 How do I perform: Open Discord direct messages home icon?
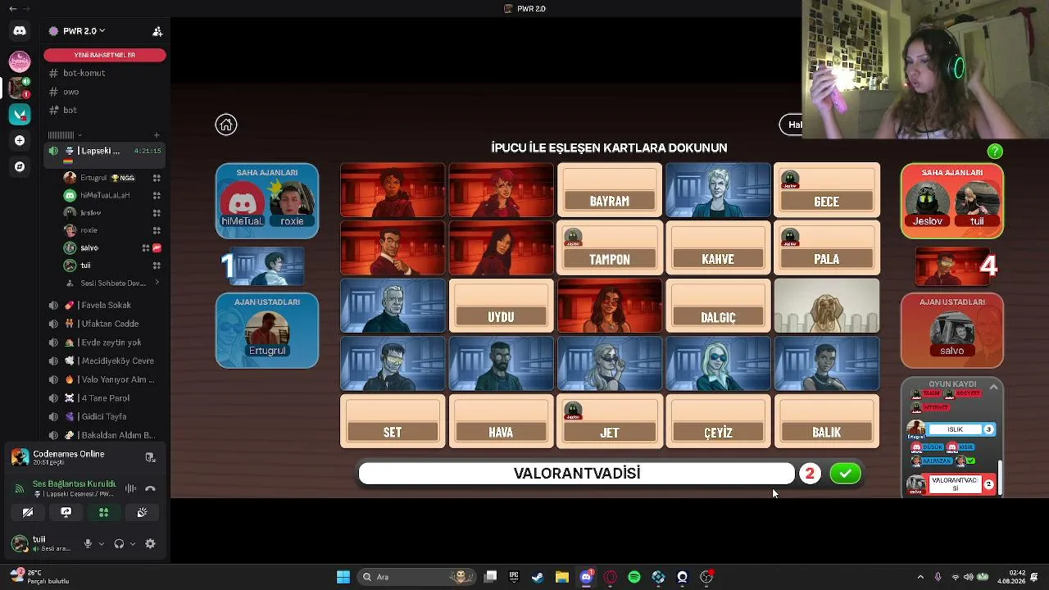20,31
